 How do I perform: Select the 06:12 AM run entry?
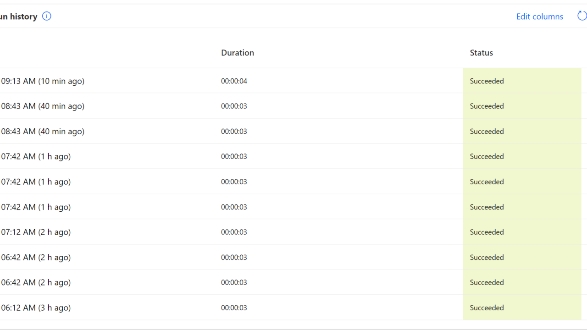pyautogui.click(x=36, y=308)
